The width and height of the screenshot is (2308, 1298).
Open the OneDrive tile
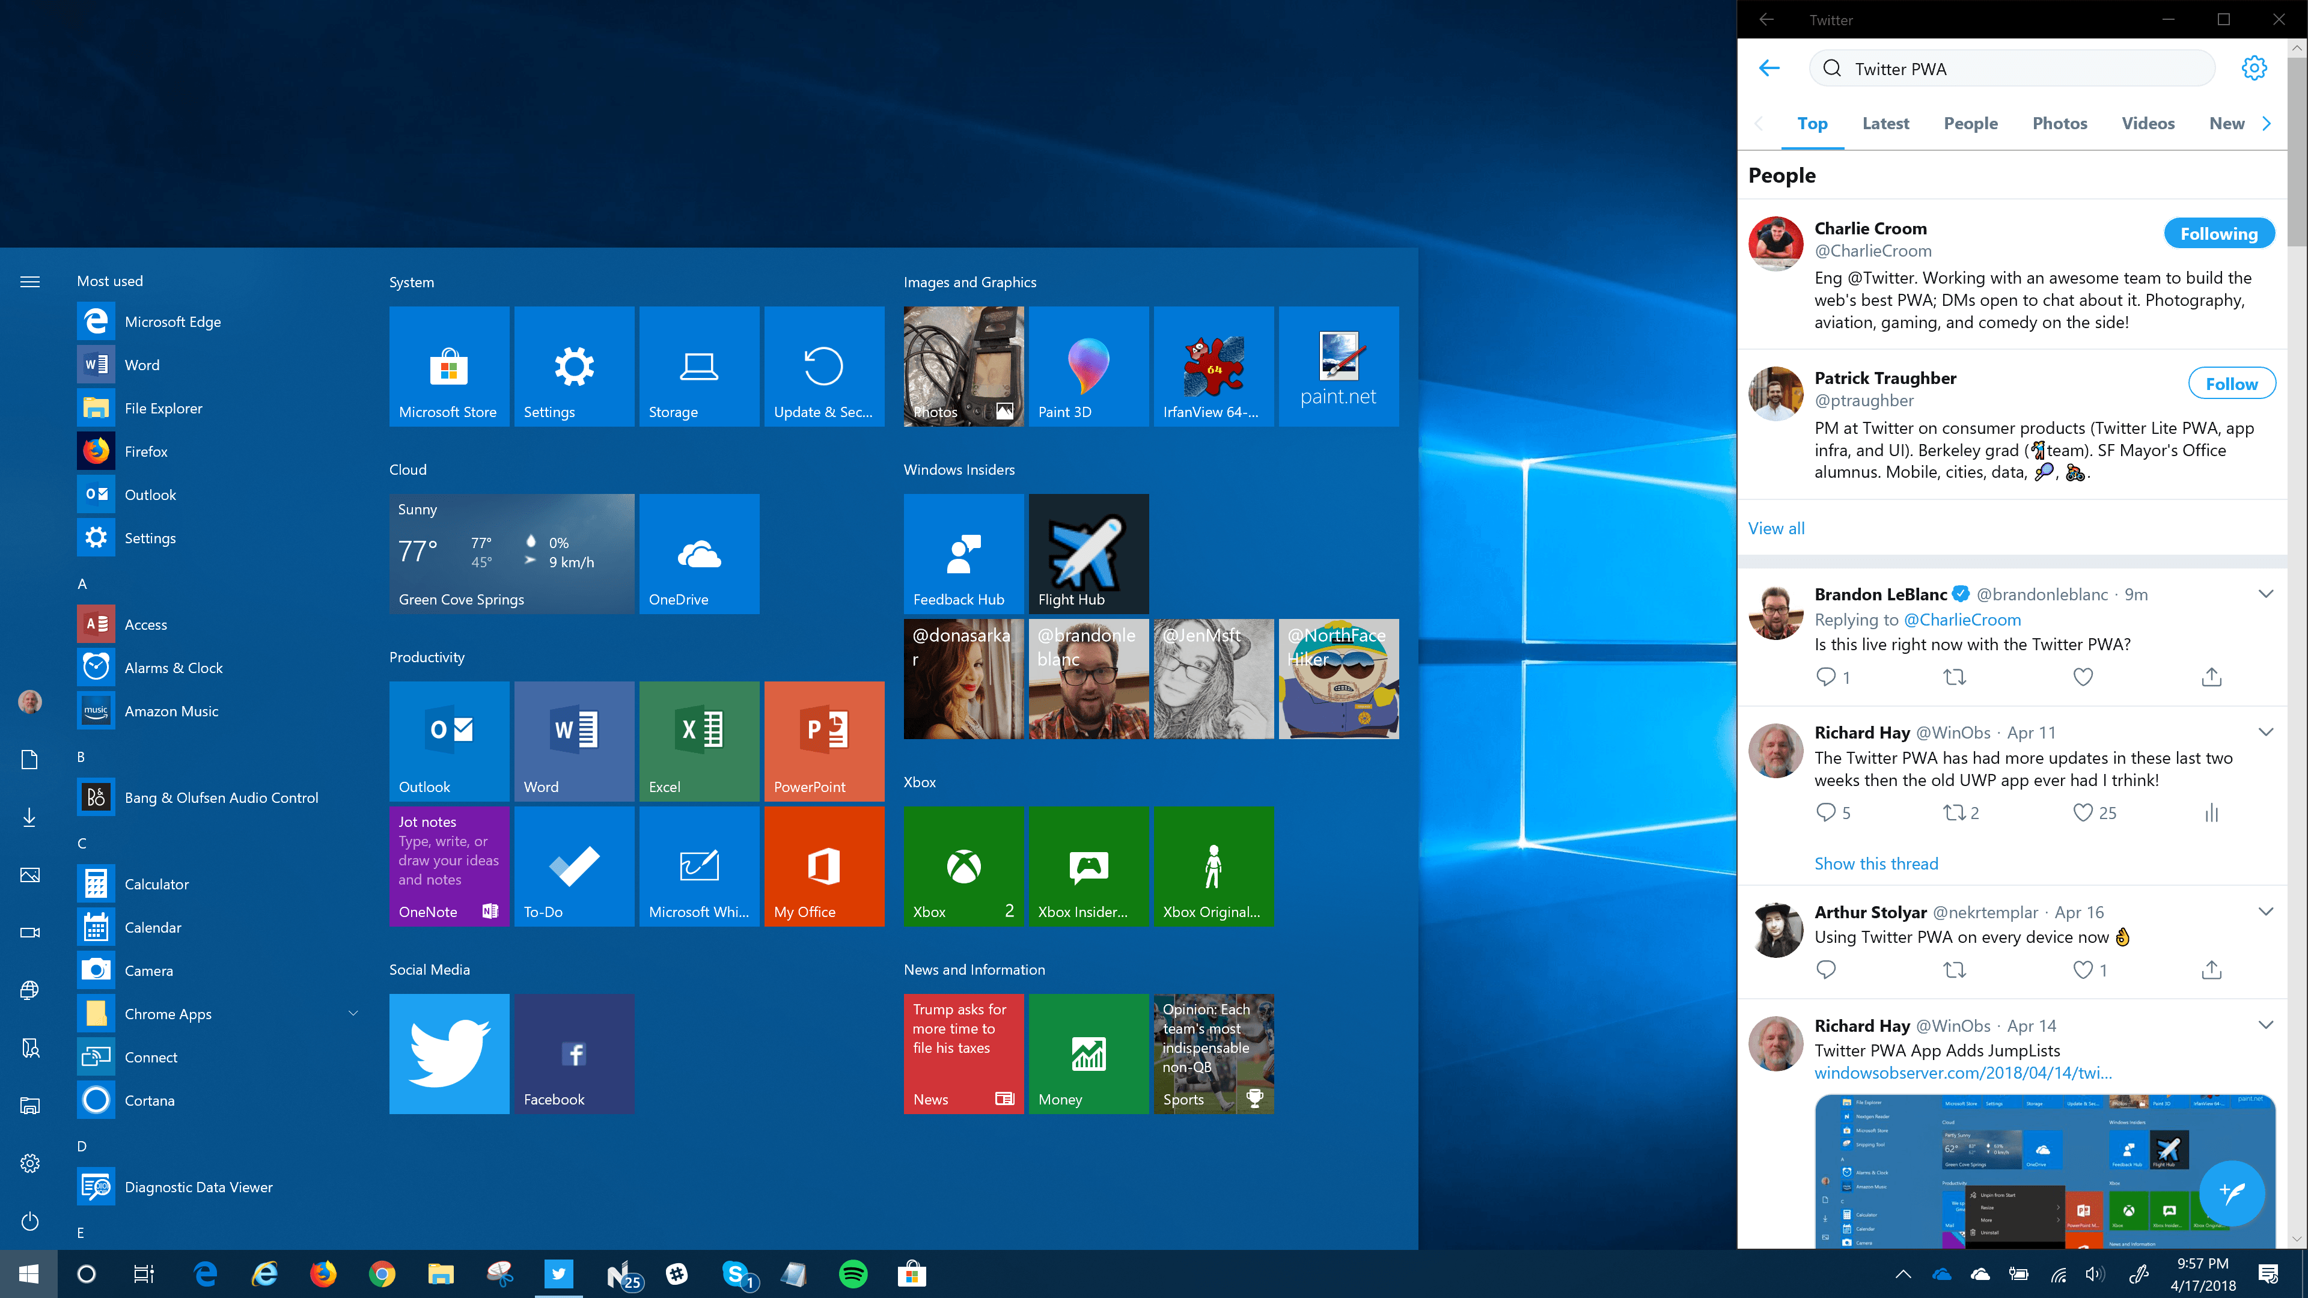(699, 553)
